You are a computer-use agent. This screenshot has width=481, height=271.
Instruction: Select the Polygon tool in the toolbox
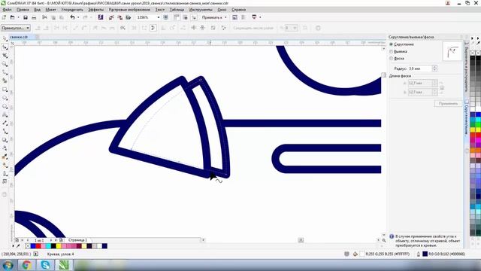5,106
